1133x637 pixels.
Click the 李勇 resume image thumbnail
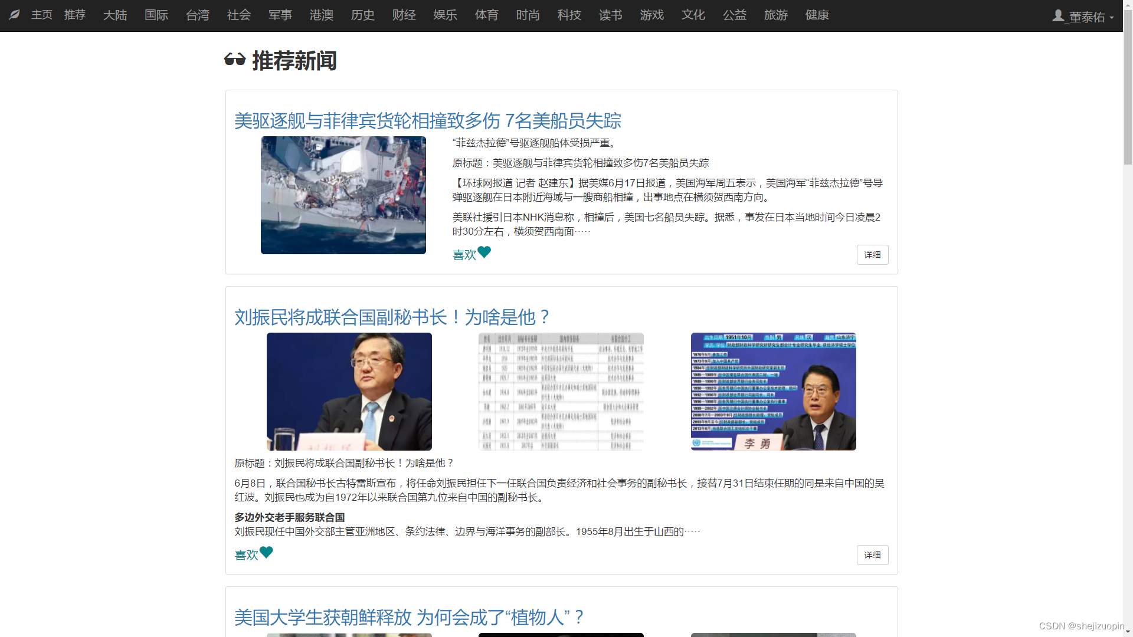pyautogui.click(x=773, y=392)
